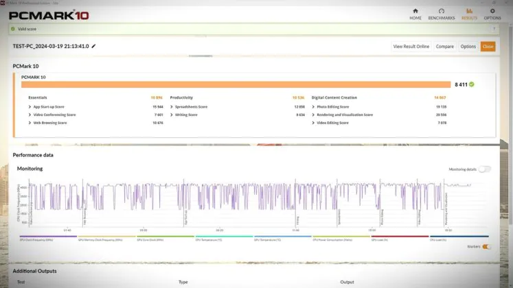This screenshot has width=513, height=288.
Task: Open the result Options button
Action: click(x=468, y=47)
